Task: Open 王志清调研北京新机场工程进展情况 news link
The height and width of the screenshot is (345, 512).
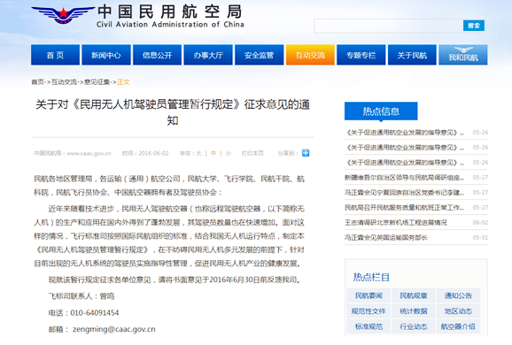Action: coord(396,222)
